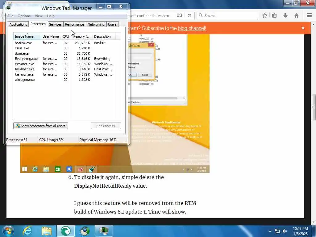Open Task Manager File menu
316x237 pixels.
(x=10, y=16)
